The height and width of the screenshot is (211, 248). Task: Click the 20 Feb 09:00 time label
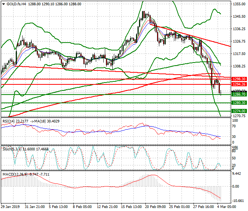coord(156,207)
